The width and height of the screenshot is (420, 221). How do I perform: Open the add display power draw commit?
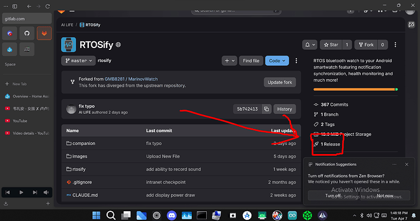click(x=170, y=195)
